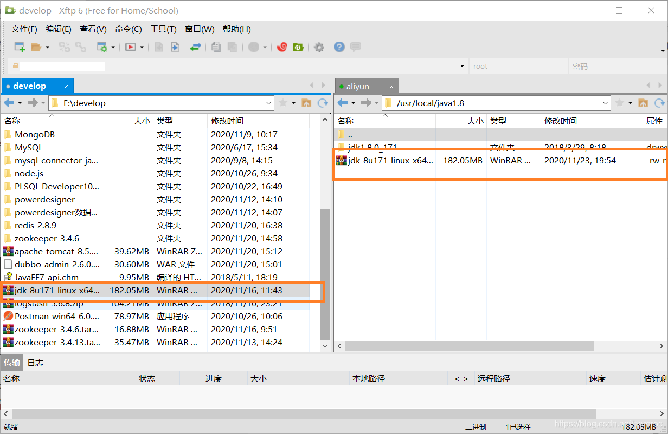Screen dimensions: 668x434
Task: Open dropdown next to red play icon
Action: pos(142,47)
